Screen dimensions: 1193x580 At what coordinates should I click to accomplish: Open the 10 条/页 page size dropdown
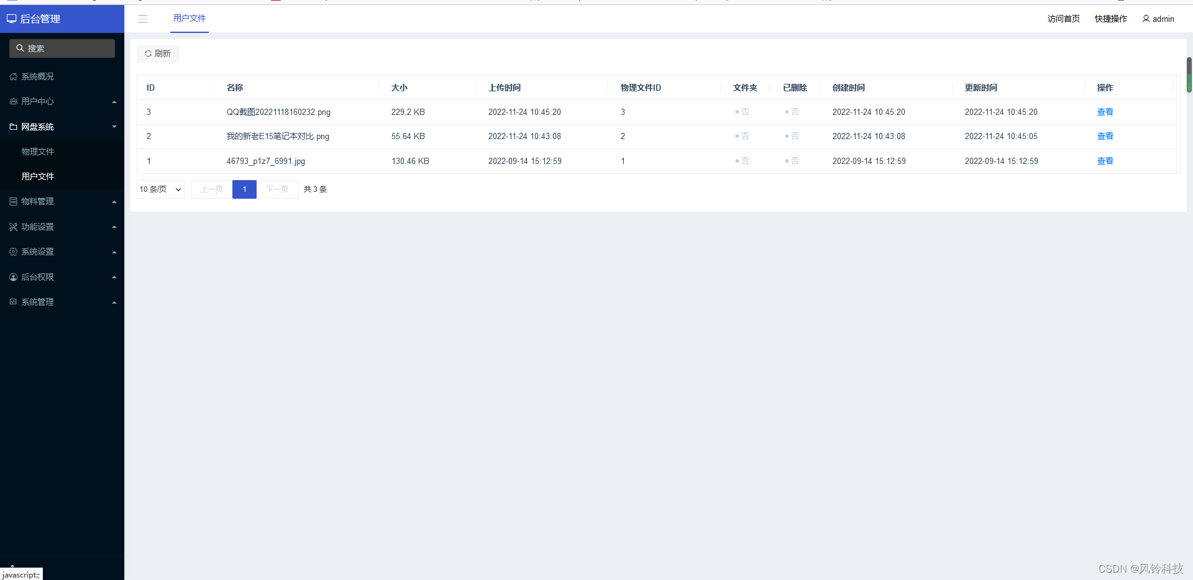pos(160,189)
